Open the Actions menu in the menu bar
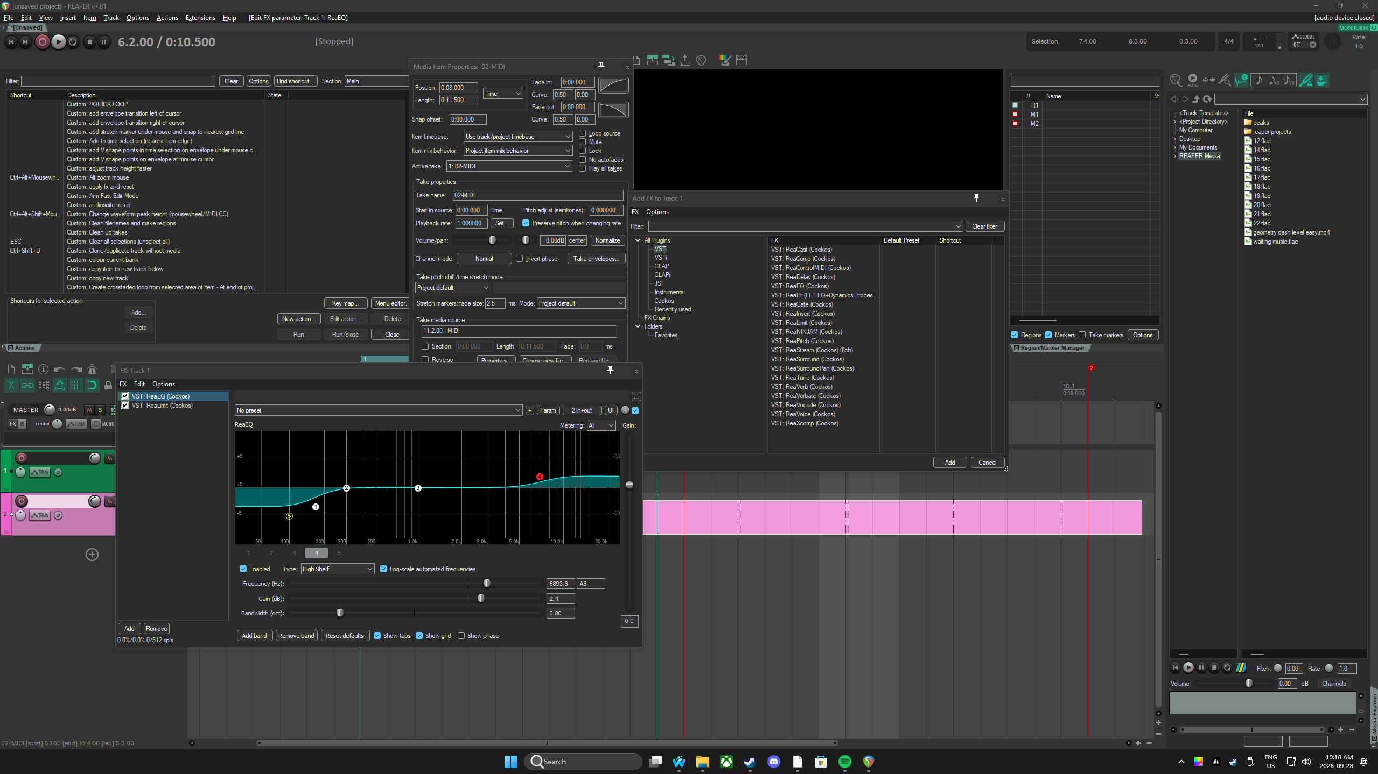The height and width of the screenshot is (774, 1378). coord(167,18)
